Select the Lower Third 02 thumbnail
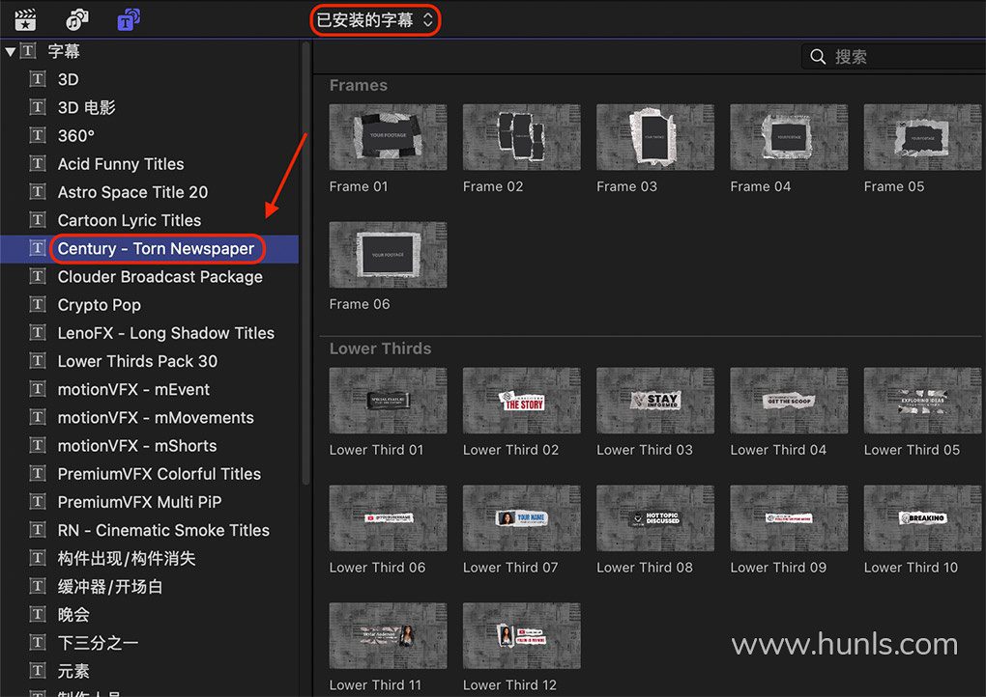This screenshot has height=697, width=986. click(522, 401)
